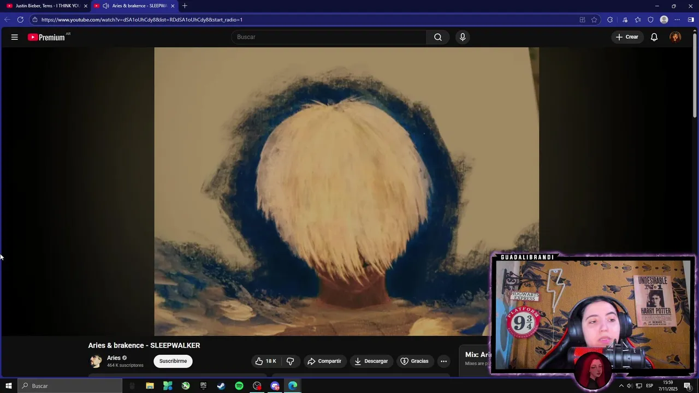This screenshot has height=393, width=699.
Task: Add page to favorites star
Action: 594,20
